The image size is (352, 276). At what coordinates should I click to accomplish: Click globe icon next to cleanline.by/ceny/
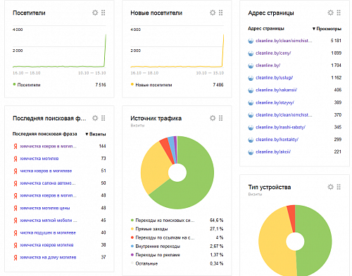point(251,53)
